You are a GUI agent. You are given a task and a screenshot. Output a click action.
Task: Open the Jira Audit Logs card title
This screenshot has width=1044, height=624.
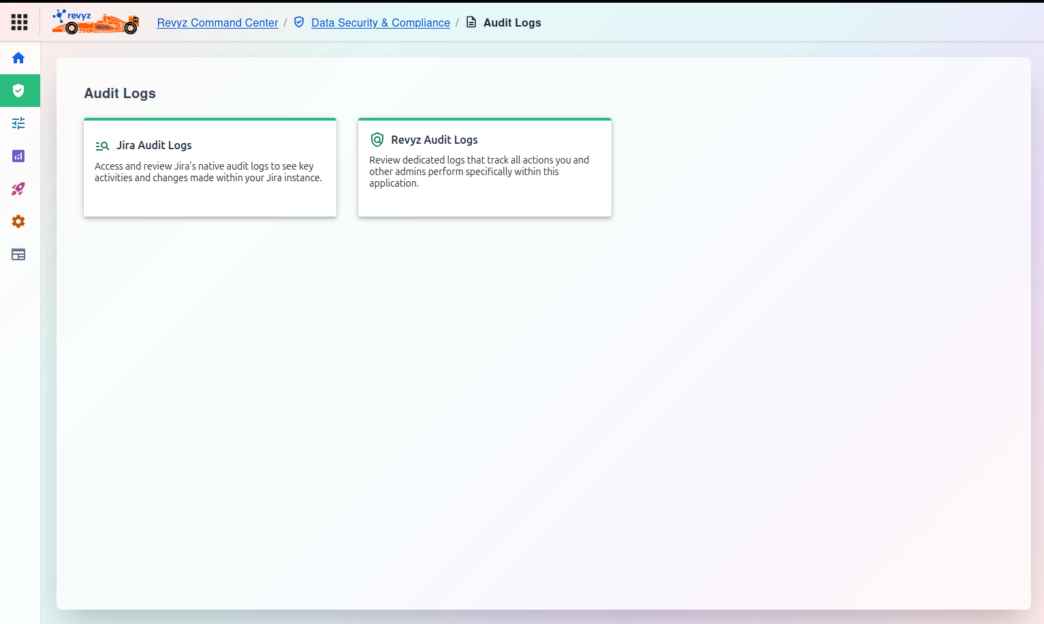click(154, 145)
